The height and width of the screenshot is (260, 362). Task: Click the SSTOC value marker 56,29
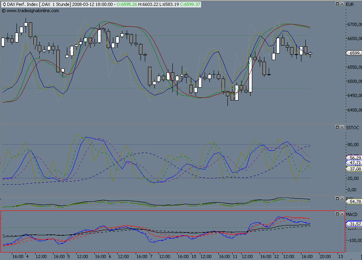tap(355, 158)
